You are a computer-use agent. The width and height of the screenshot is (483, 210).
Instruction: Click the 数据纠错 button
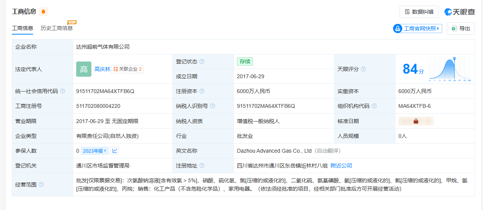(419, 12)
